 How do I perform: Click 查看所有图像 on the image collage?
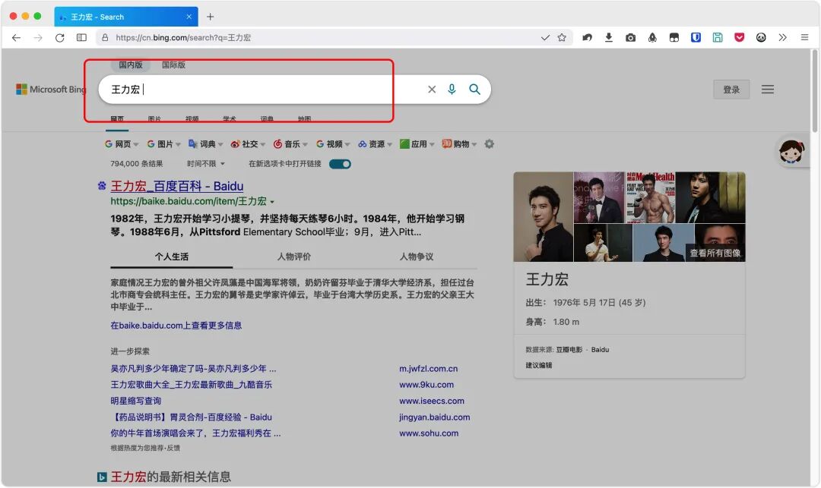pyautogui.click(x=715, y=253)
